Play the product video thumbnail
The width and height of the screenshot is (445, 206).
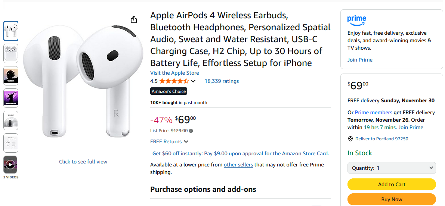click(10, 164)
